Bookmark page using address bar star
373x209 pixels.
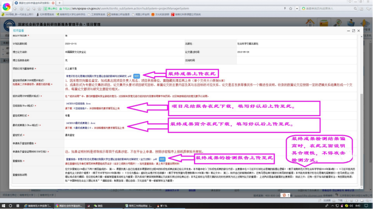pyautogui.click(x=291, y=8)
